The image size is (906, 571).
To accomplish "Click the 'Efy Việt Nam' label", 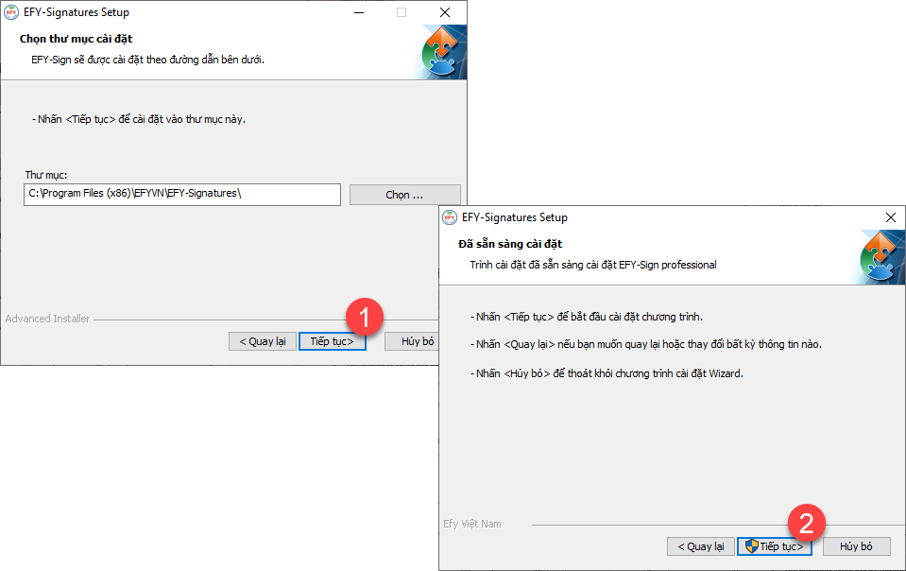I will 472,524.
